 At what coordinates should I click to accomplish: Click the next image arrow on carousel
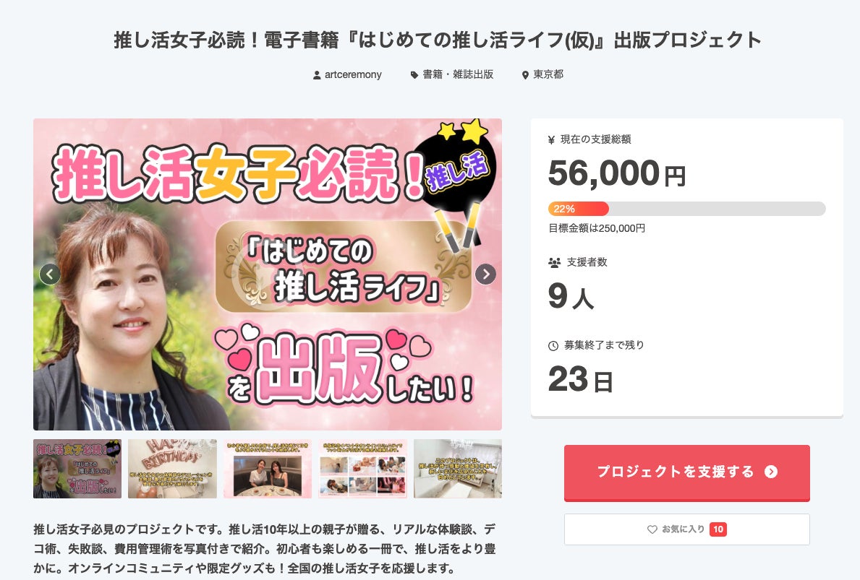click(x=485, y=274)
